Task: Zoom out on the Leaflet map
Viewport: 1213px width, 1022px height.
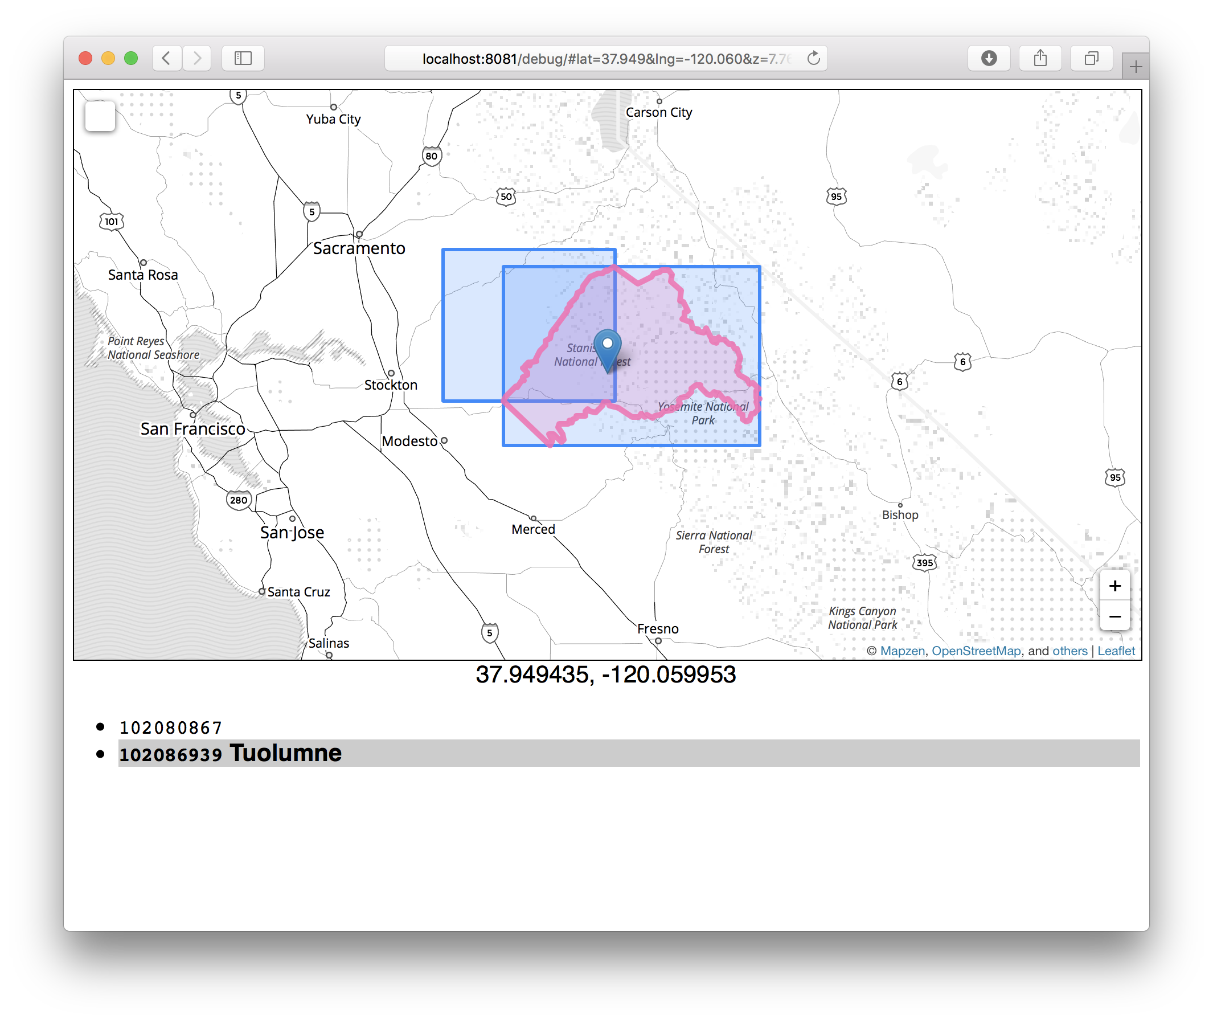Action: coord(1114,616)
